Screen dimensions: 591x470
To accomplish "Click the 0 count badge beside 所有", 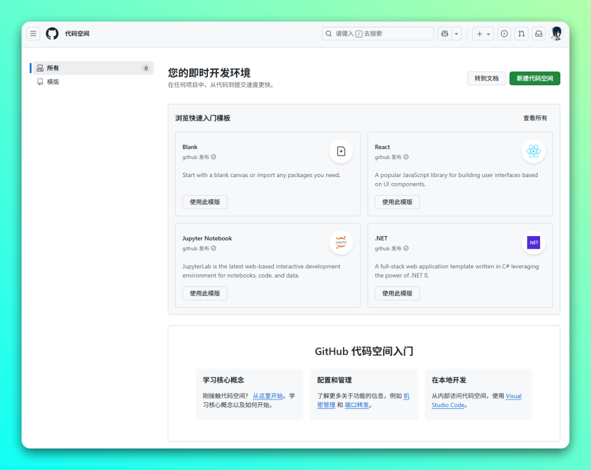I will pyautogui.click(x=146, y=68).
